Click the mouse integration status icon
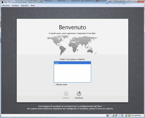Screen dimensions: 145x118 click(x=126, y=115)
